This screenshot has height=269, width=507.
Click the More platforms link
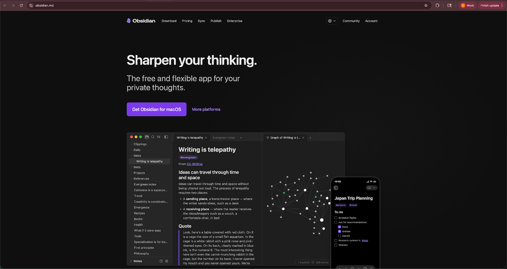tap(206, 109)
